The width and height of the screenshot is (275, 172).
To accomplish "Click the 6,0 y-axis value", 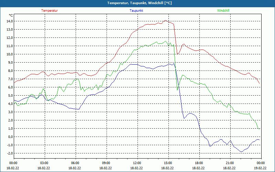I will pyautogui.click(x=11, y=87).
